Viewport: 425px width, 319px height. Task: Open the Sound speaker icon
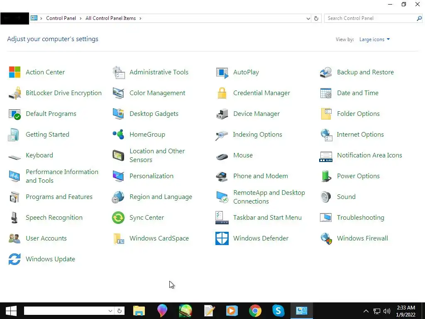tap(325, 197)
